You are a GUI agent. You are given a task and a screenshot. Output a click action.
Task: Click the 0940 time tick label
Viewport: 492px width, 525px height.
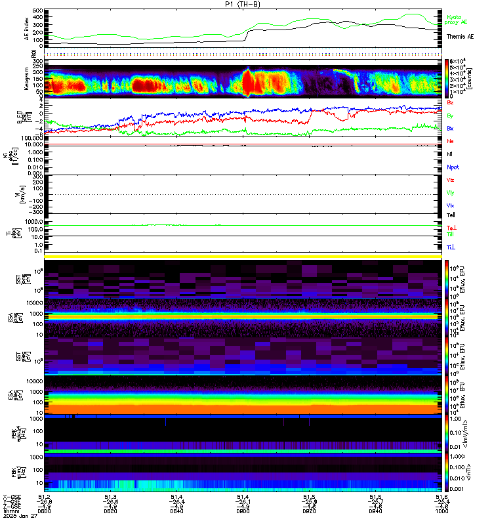(375, 511)
